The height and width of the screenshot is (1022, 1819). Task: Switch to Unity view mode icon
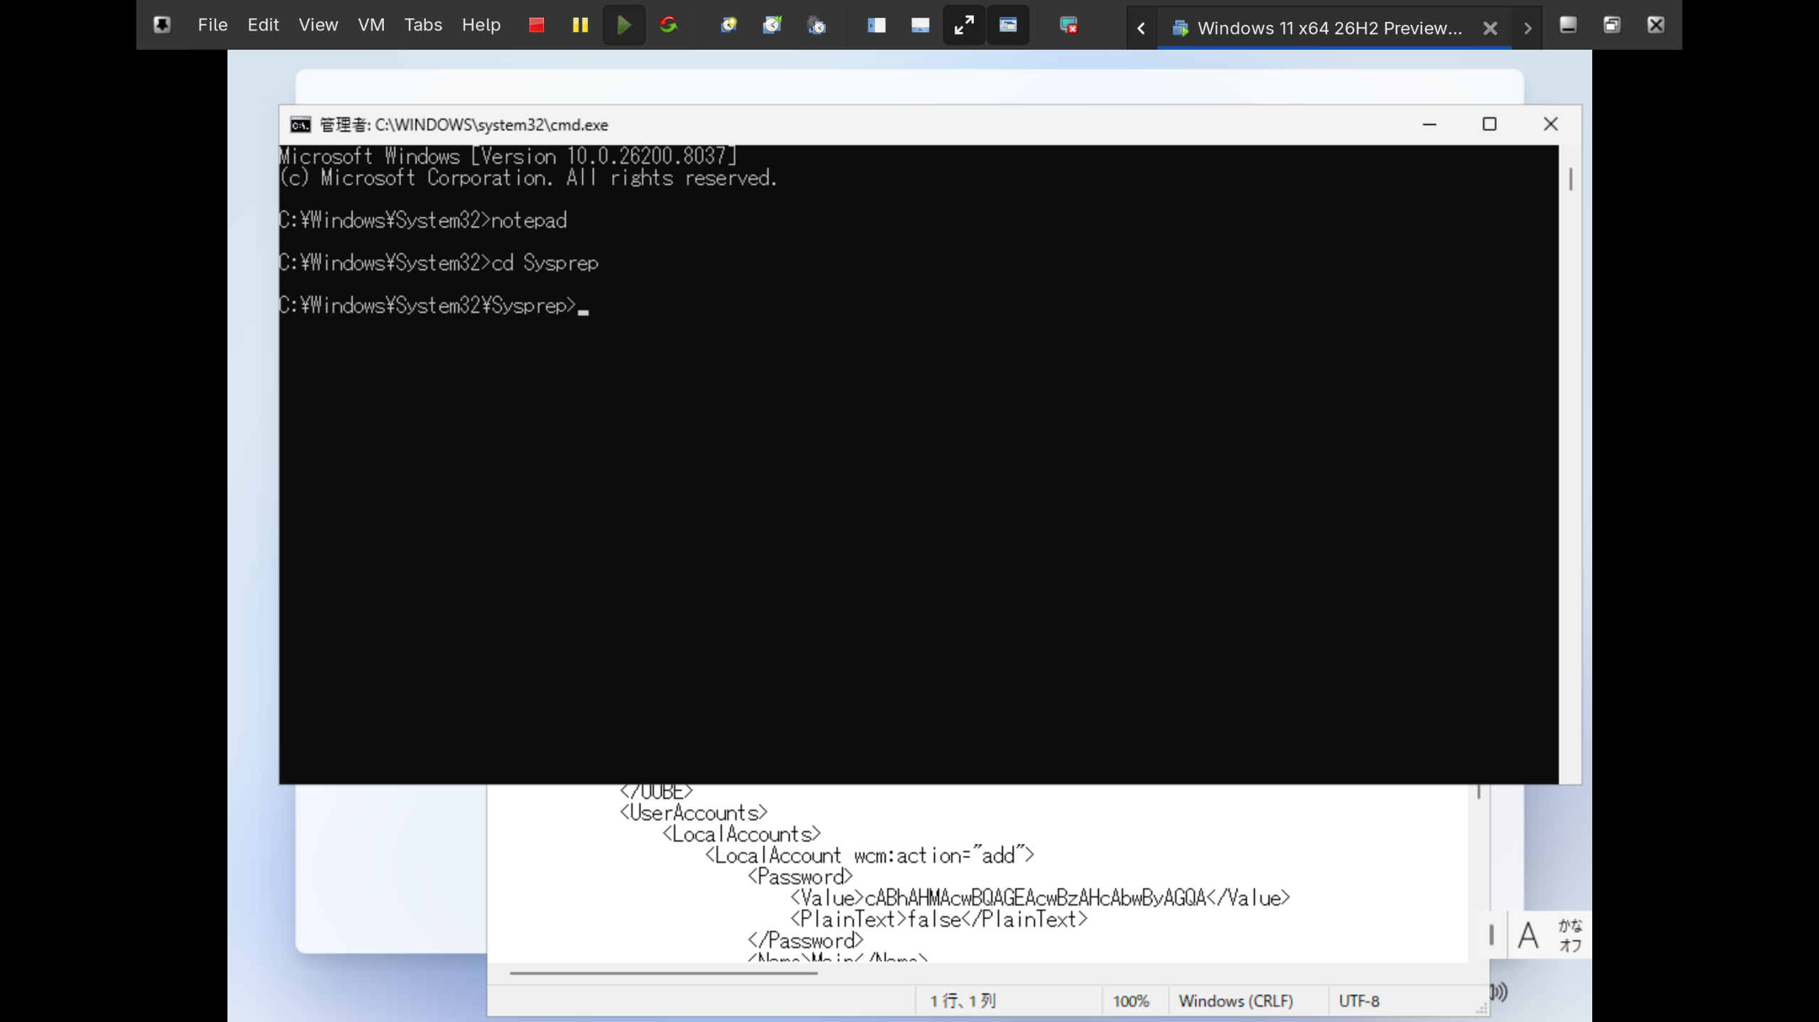1008,25
